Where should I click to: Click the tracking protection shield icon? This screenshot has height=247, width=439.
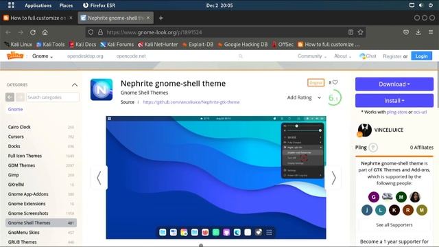point(91,32)
